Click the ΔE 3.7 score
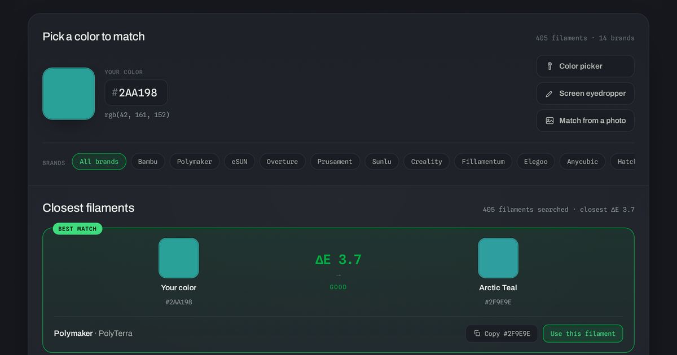 pyautogui.click(x=338, y=260)
